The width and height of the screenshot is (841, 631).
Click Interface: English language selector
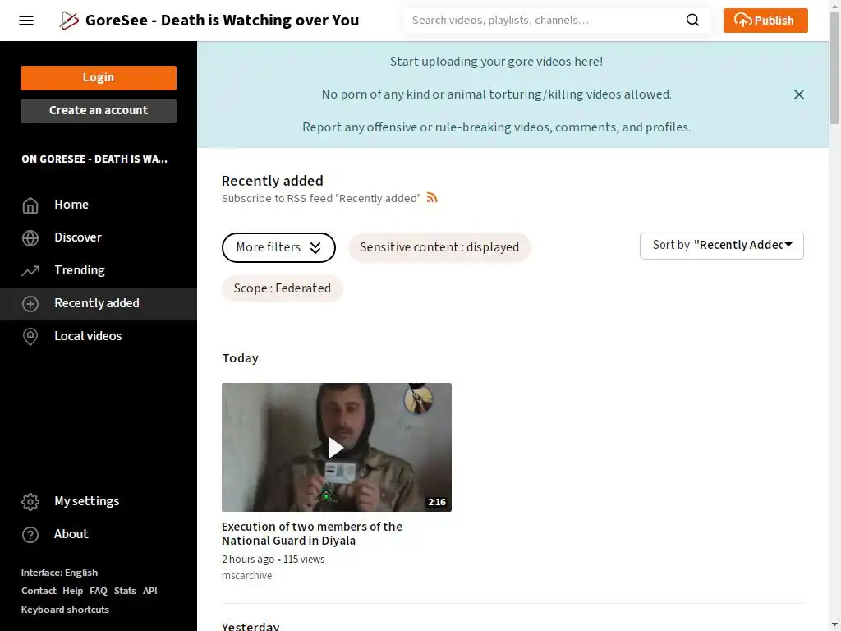point(59,573)
